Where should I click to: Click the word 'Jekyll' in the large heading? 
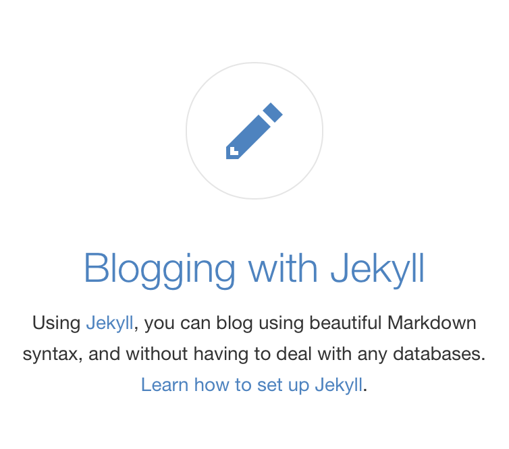click(x=377, y=269)
